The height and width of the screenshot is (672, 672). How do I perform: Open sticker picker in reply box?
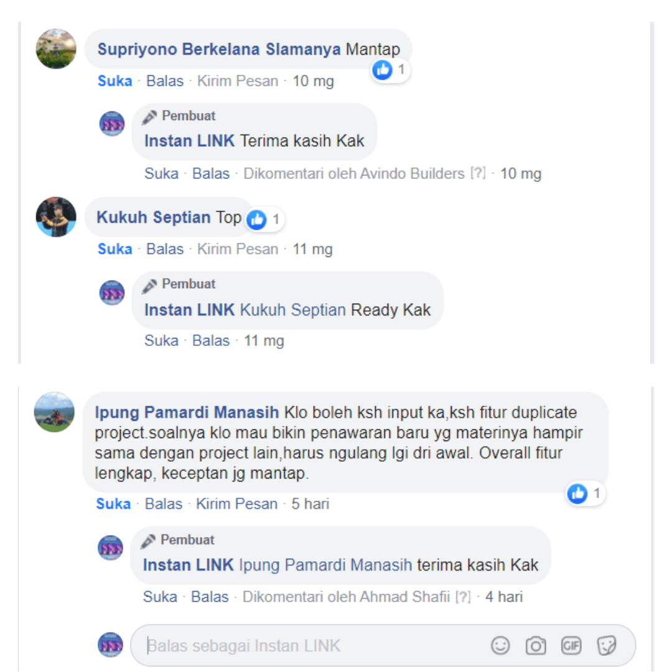[x=607, y=645]
